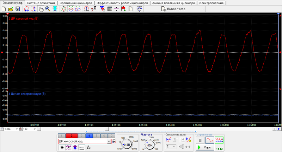Toggle the D channel button
Screen dimensions: 282x152
point(111,136)
